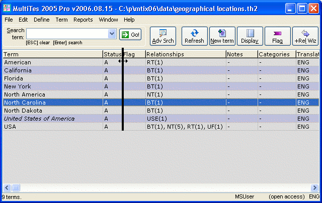Open the Define menu
The height and width of the screenshot is (203, 322).
42,20
